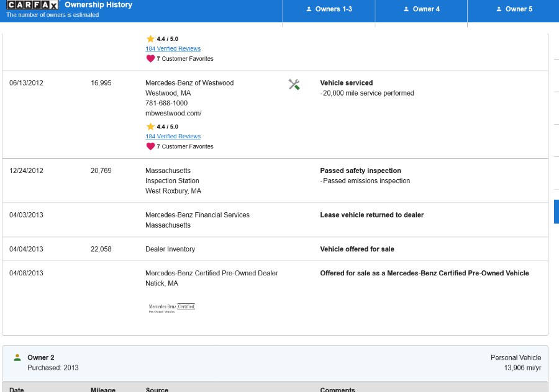Click Lease vehicle returned to dealer comment
Image resolution: width=559 pixels, height=392 pixels.
tap(372, 215)
